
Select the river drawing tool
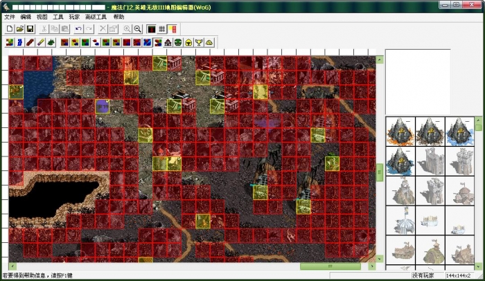point(20,42)
